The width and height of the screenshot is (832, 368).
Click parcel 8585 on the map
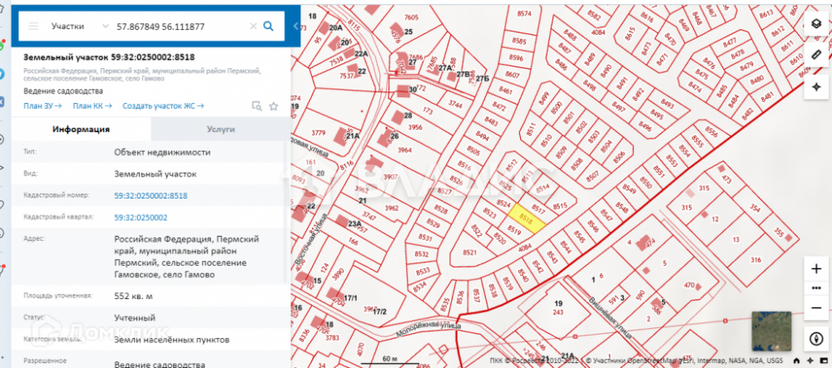tap(519, 41)
